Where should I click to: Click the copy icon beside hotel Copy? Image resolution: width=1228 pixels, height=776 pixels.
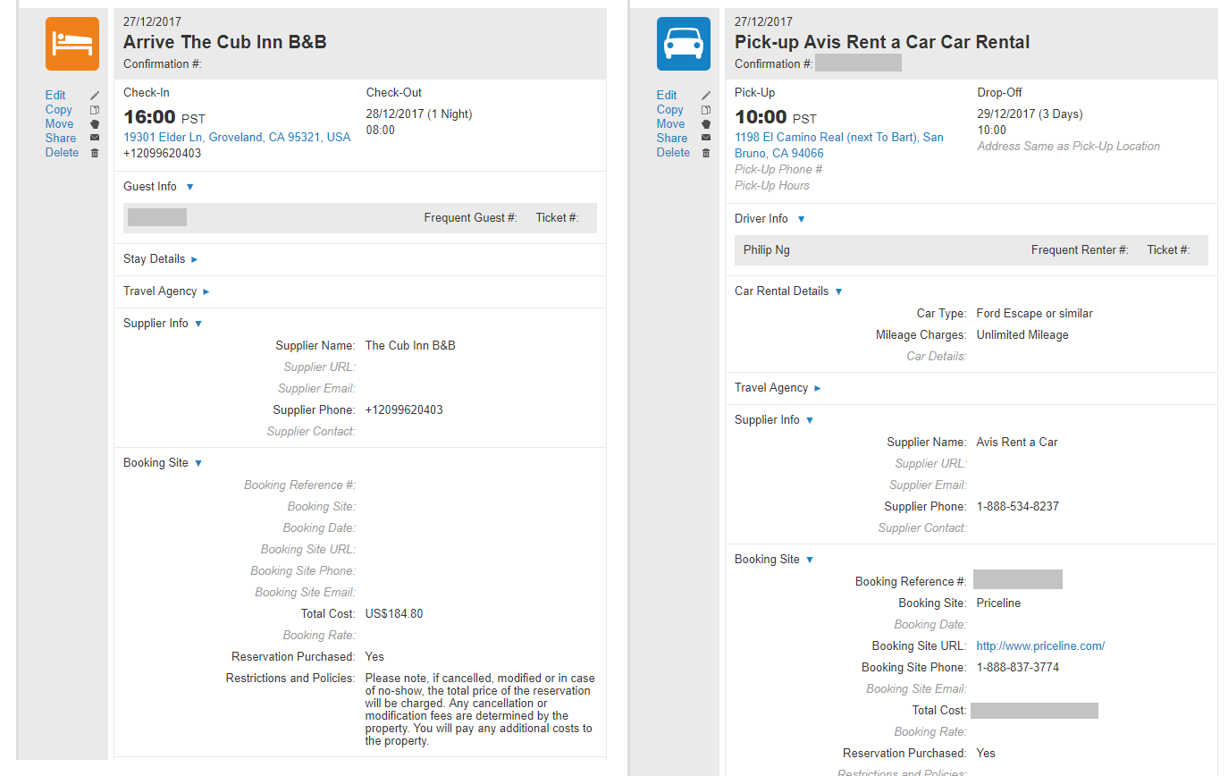[x=95, y=109]
